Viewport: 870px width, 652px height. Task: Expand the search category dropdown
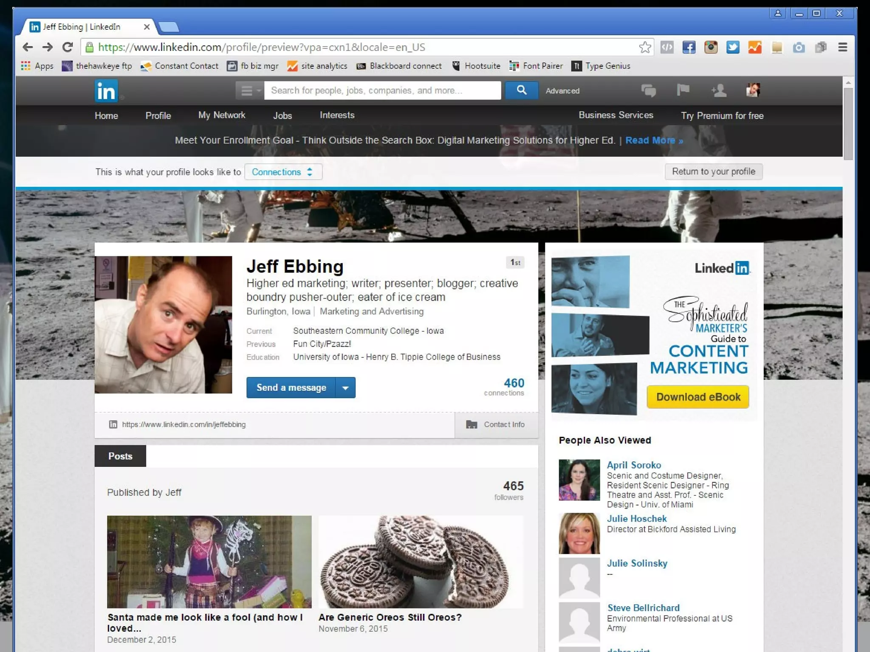pyautogui.click(x=250, y=90)
